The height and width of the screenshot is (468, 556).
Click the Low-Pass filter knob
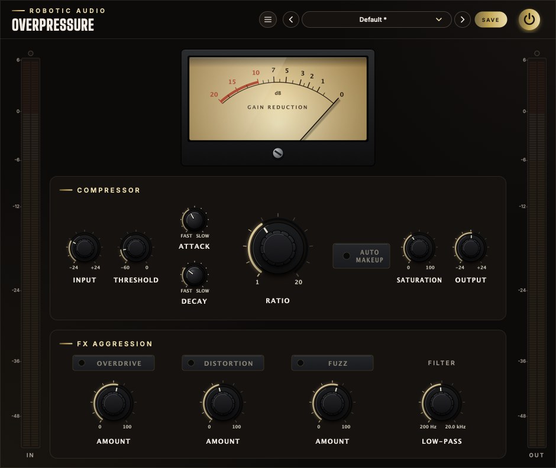pos(441,402)
